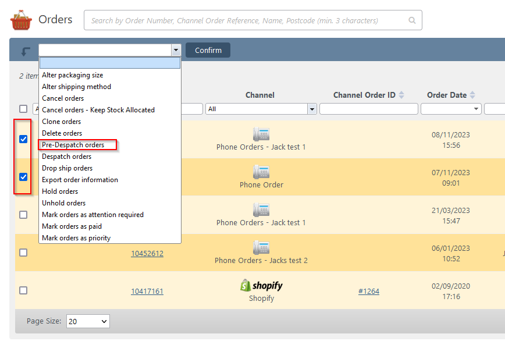This screenshot has height=348, width=505.
Task: Click the Phone Orders icon for Jacks test 2
Action: [261, 247]
